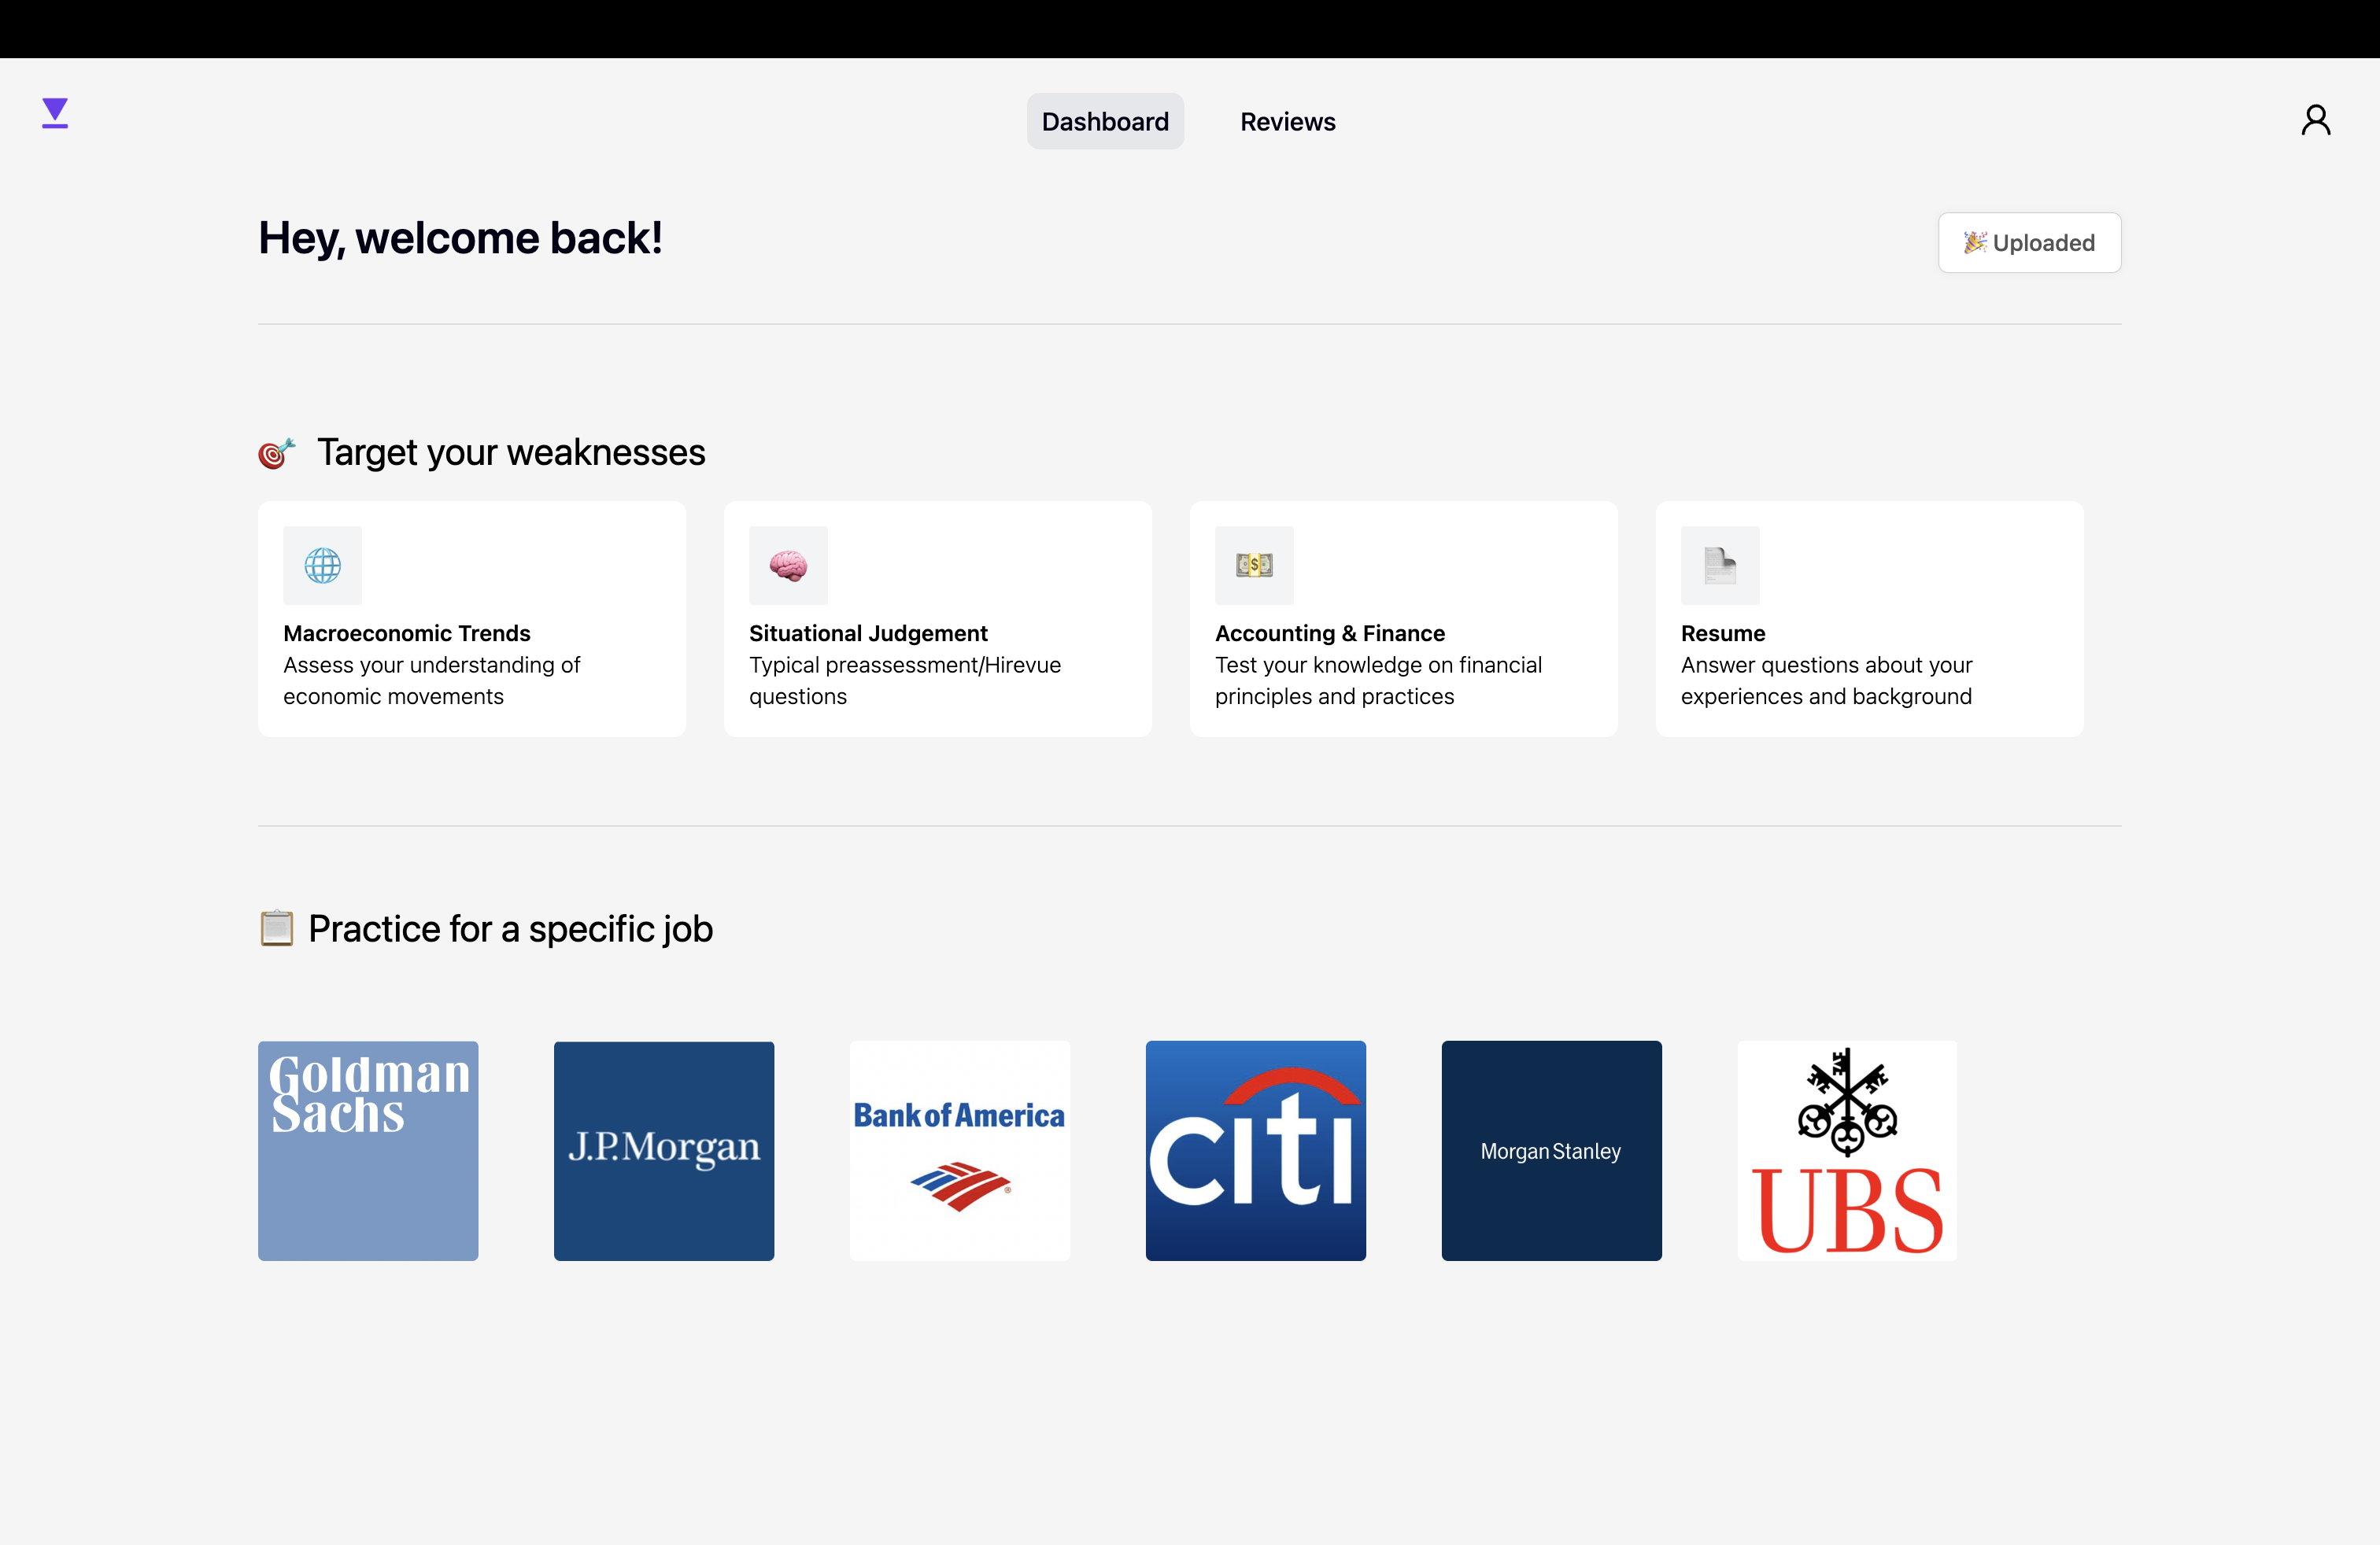This screenshot has height=1545, width=2380.
Task: Open the Macroeconomic Trends card title
Action: 406,633
